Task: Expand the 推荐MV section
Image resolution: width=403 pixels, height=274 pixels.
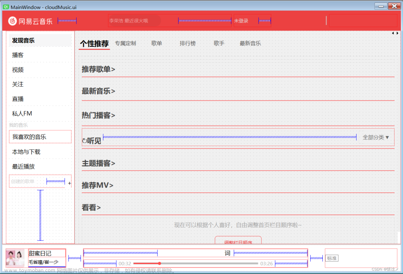Action: 98,185
